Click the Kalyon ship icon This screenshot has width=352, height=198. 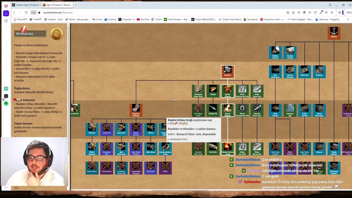tap(319, 149)
